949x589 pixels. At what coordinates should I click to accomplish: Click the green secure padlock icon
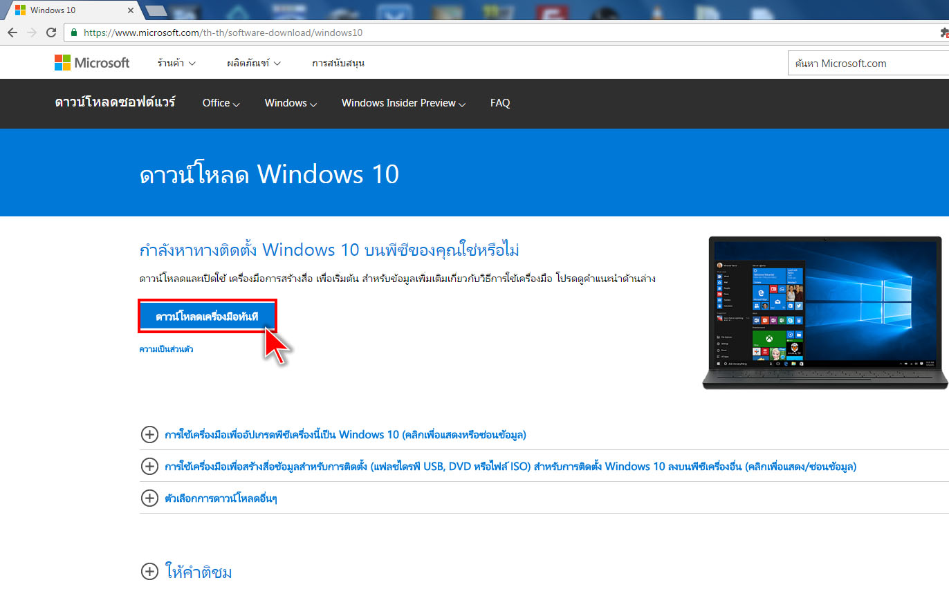74,32
